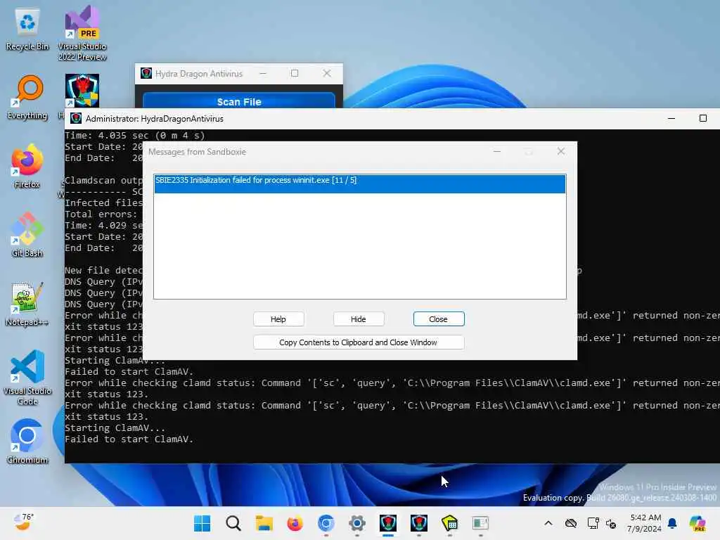This screenshot has width=720, height=540.
Task: Launch the Everything search desktop icon
Action: (x=27, y=97)
